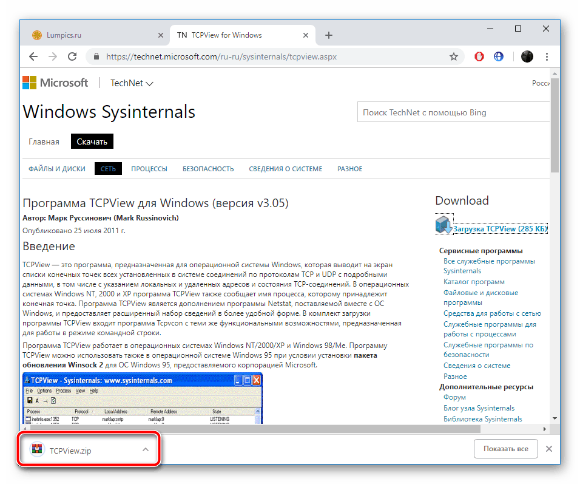Click the blue package icon next to Загрузка TCPView
This screenshot has width=580, height=484.
pos(443,224)
